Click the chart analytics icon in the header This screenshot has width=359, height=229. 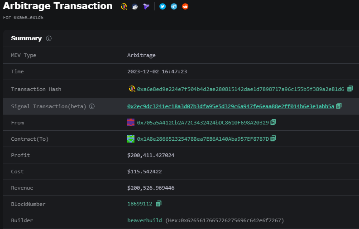point(135,7)
